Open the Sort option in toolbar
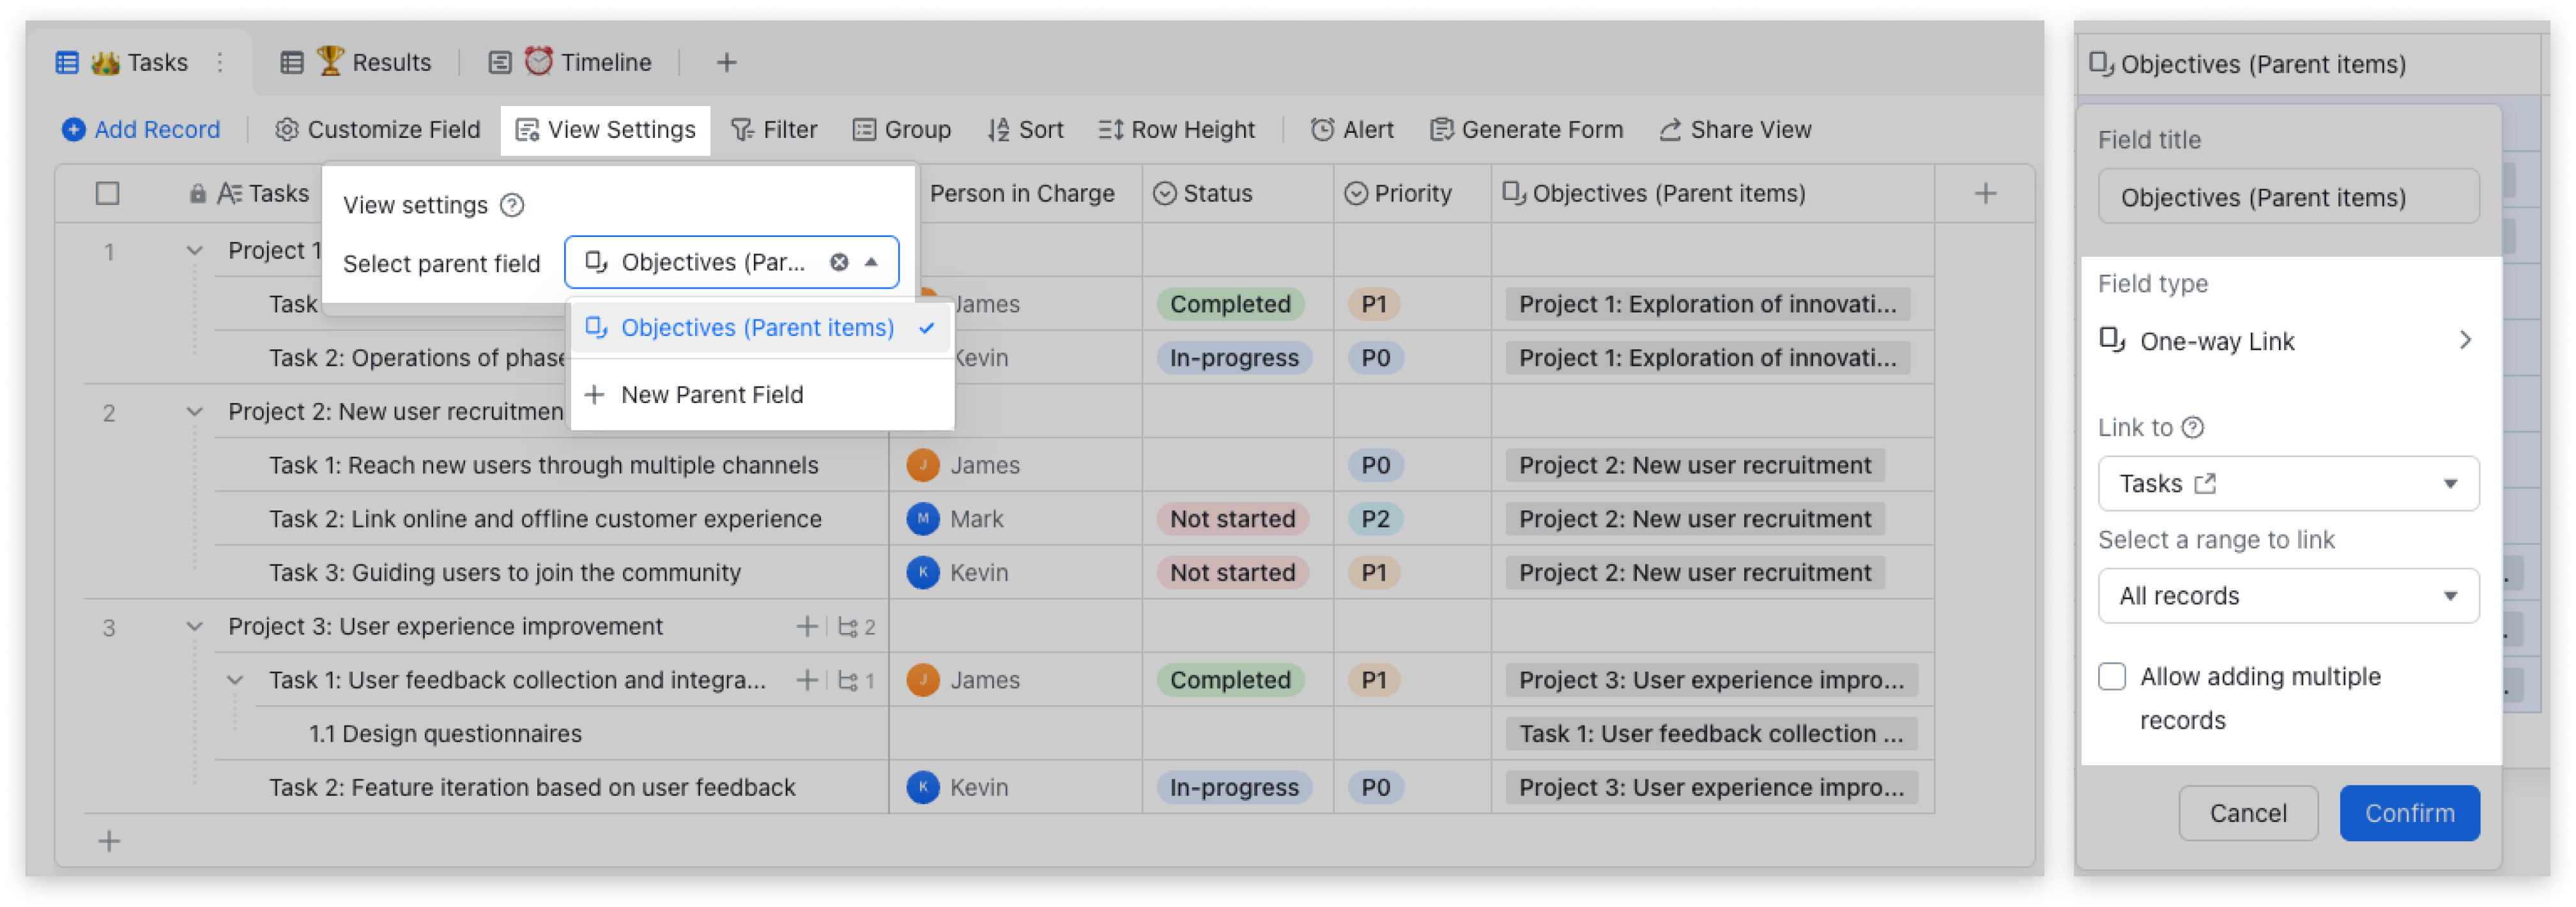The width and height of the screenshot is (2576, 907). 1025,130
